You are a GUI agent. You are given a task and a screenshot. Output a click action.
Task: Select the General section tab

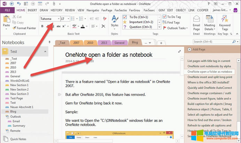click(119, 43)
